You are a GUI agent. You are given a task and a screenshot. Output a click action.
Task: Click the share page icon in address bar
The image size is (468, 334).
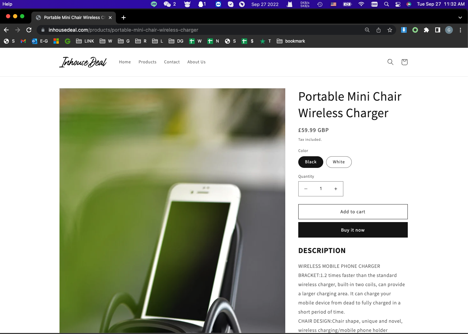(379, 30)
